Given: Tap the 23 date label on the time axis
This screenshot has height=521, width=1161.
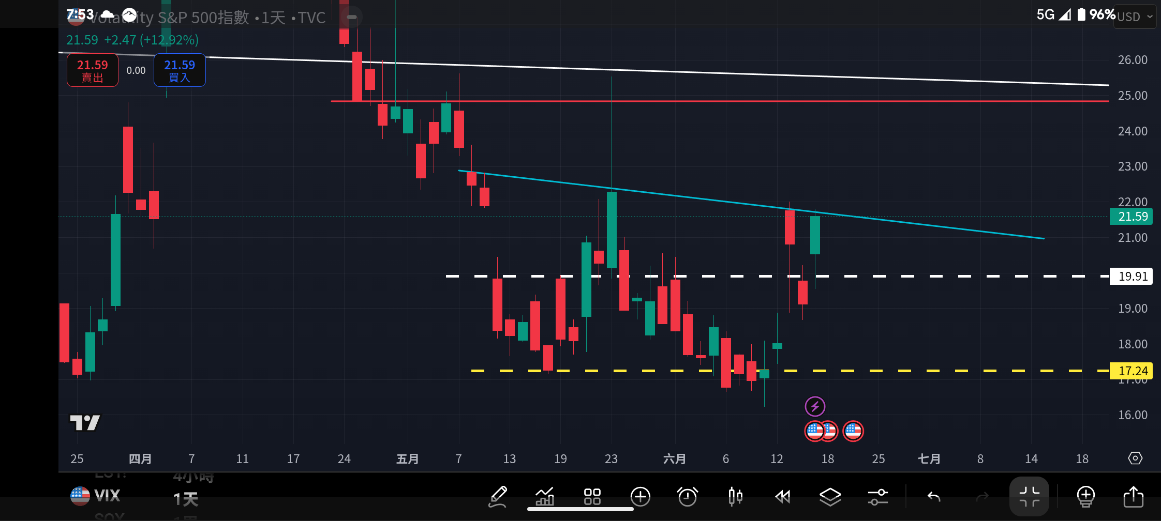Looking at the screenshot, I should [x=611, y=458].
